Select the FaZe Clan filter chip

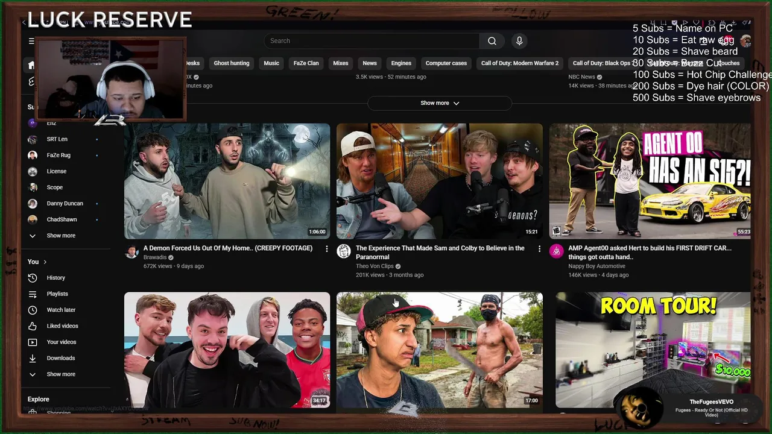pyautogui.click(x=306, y=63)
